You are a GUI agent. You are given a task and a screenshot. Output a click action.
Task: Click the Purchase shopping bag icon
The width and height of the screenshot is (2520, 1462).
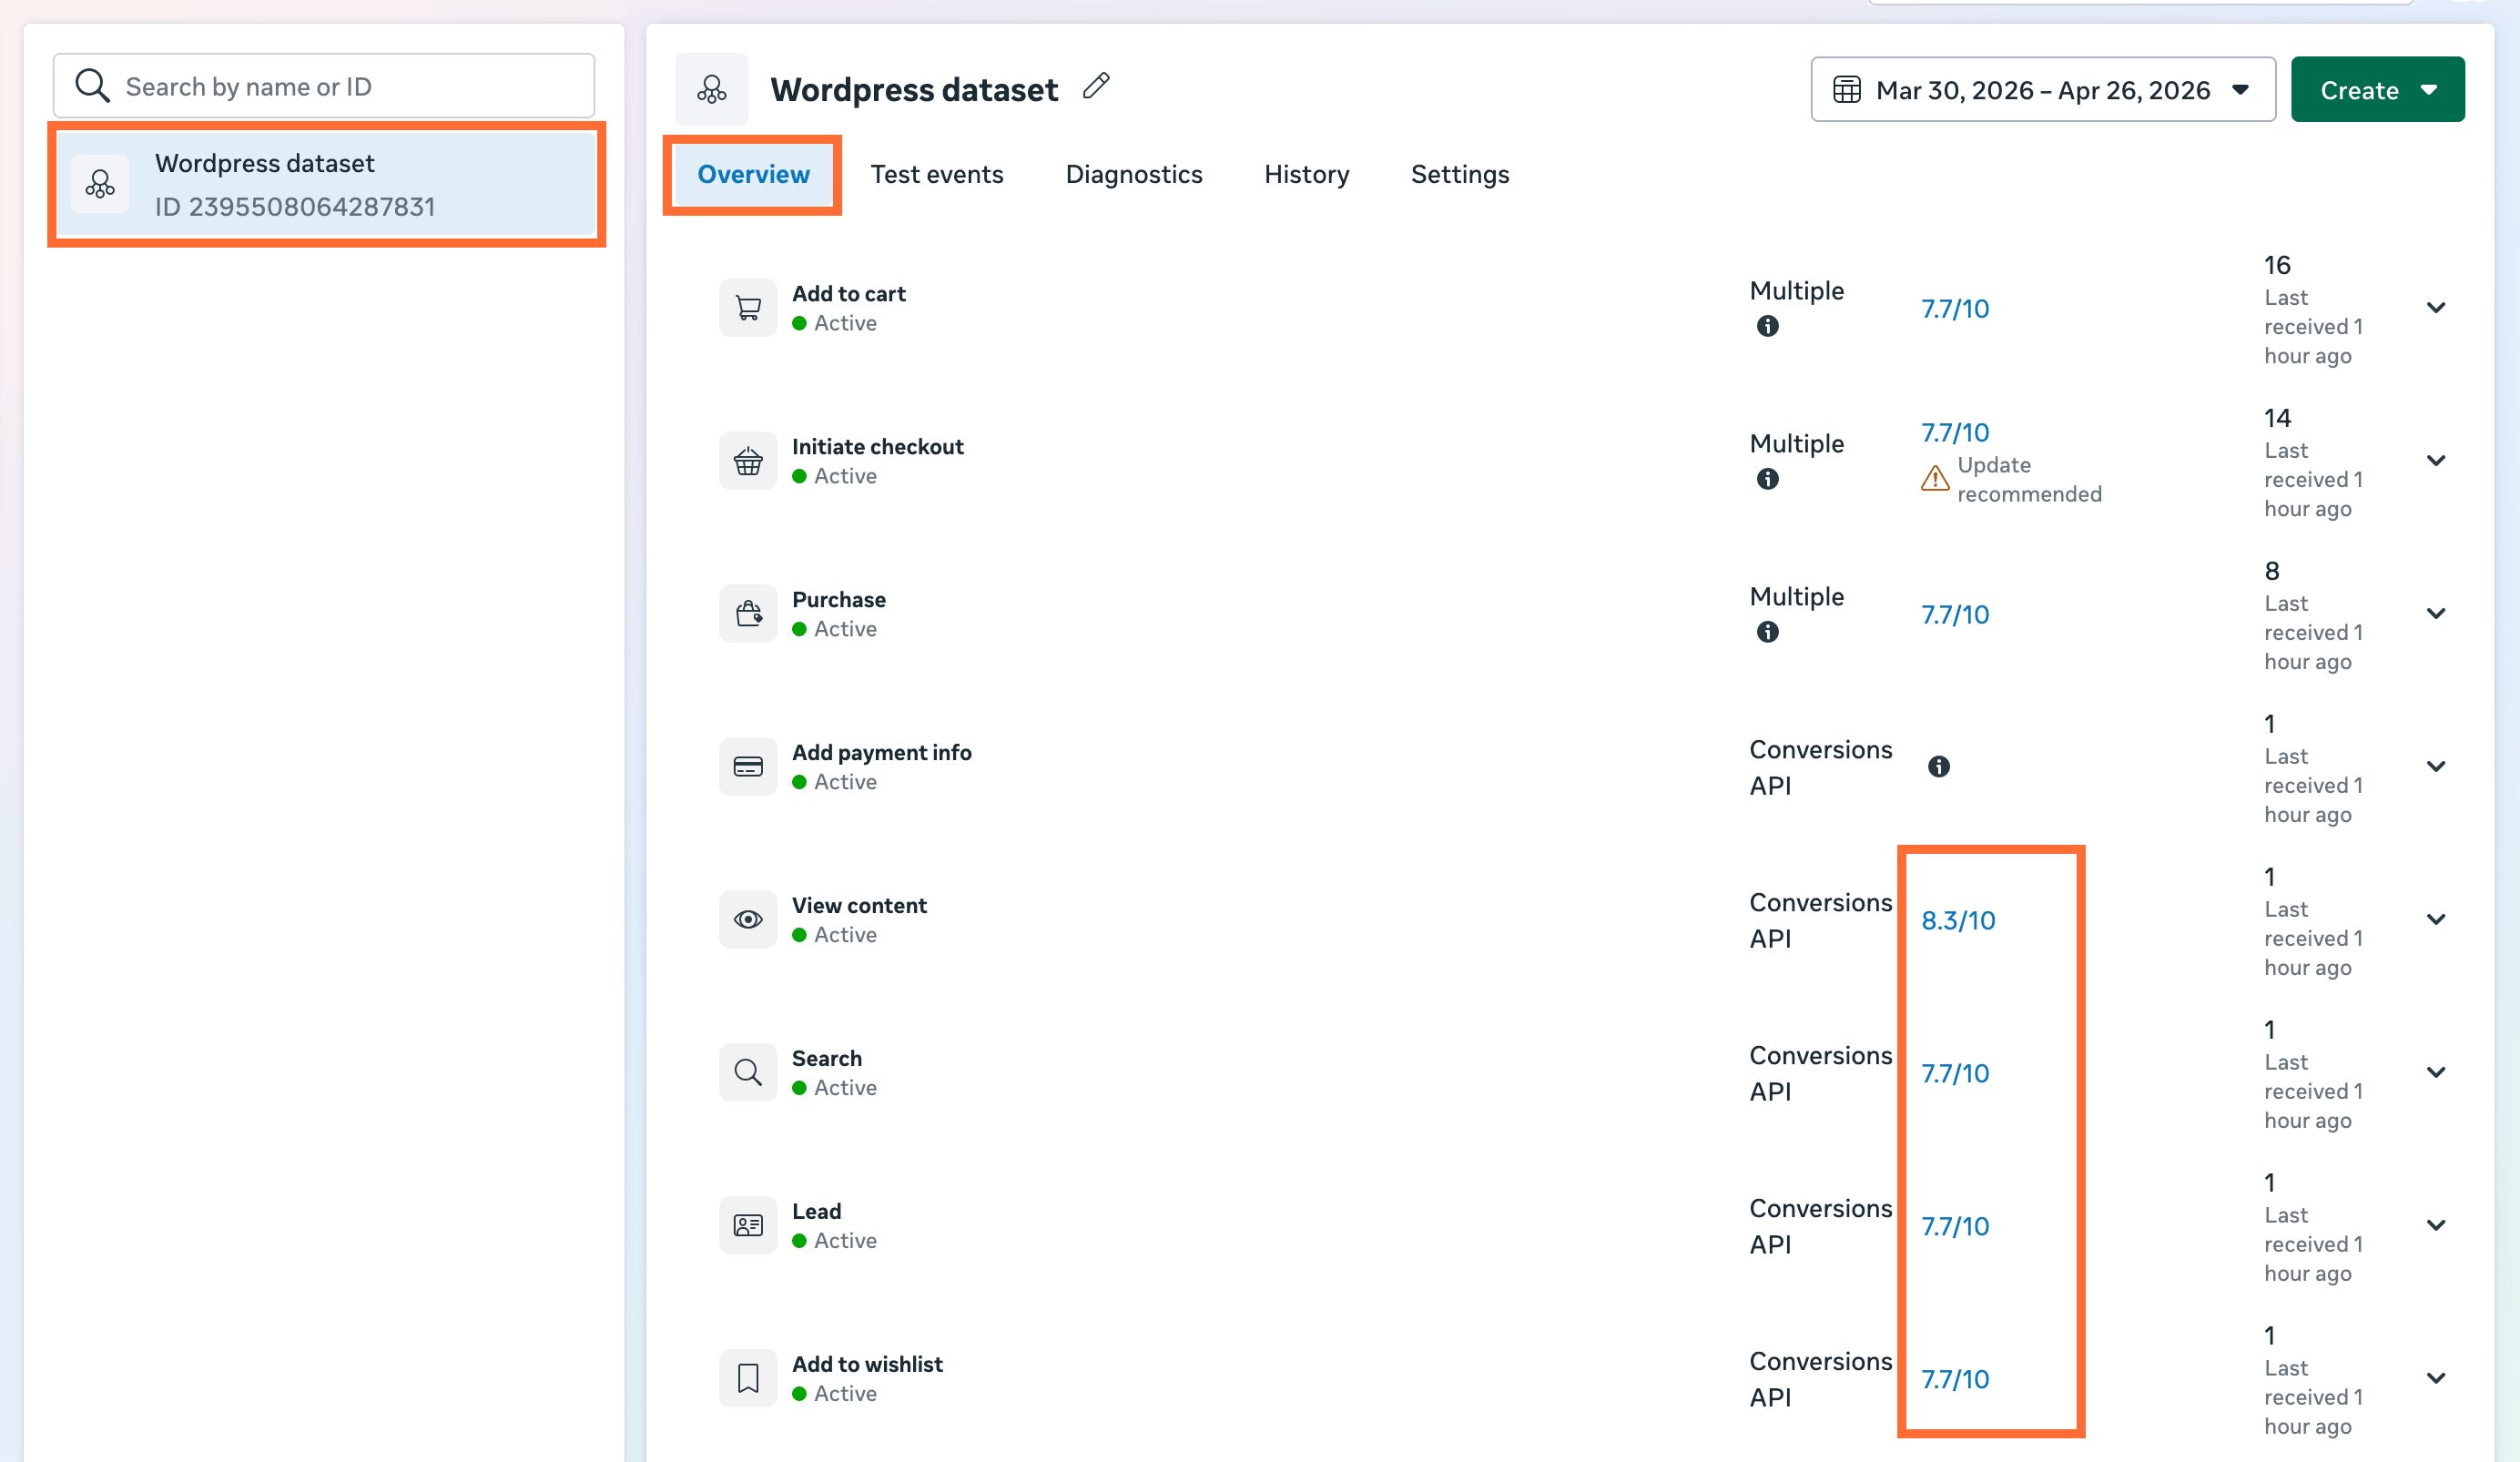click(748, 614)
